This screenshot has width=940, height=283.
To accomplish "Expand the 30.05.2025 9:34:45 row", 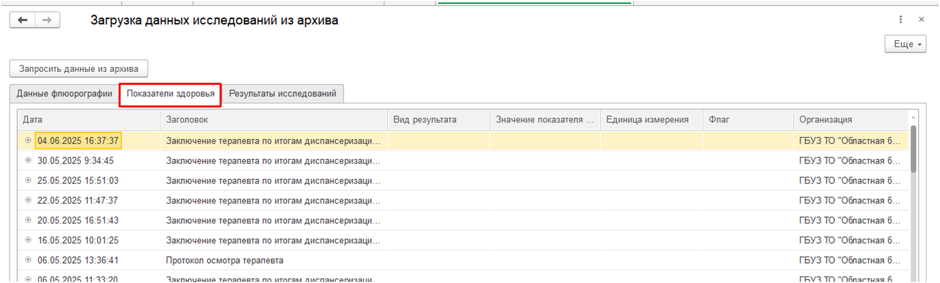I will (28, 160).
